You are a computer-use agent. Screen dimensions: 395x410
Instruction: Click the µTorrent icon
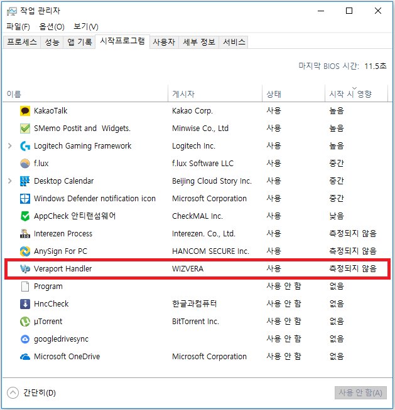(x=25, y=322)
